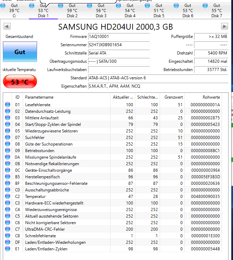Screen dimensions: 233x260
Task: Select the UltraDMA-CRC-Fehler parameter name
Action: pyautogui.click(x=45, y=229)
